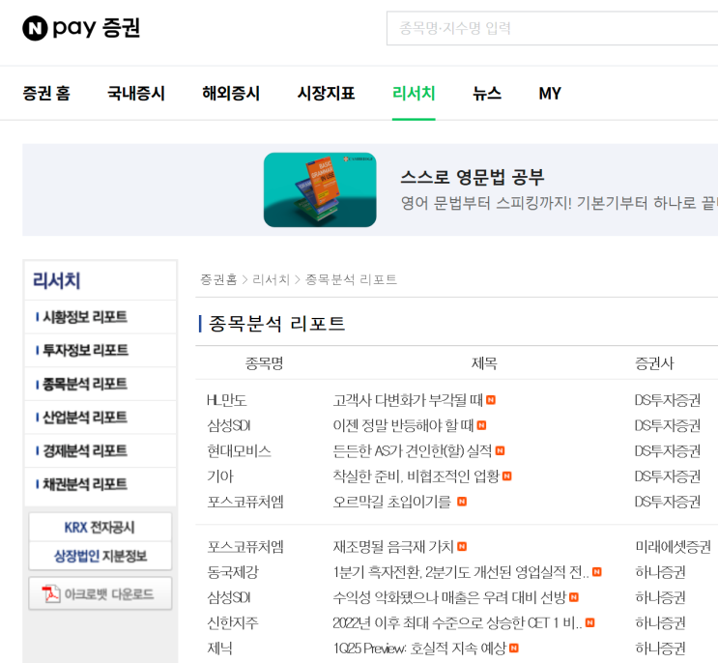Click the Naver N logo icon
Viewport: 718px width, 663px height.
[35, 28]
